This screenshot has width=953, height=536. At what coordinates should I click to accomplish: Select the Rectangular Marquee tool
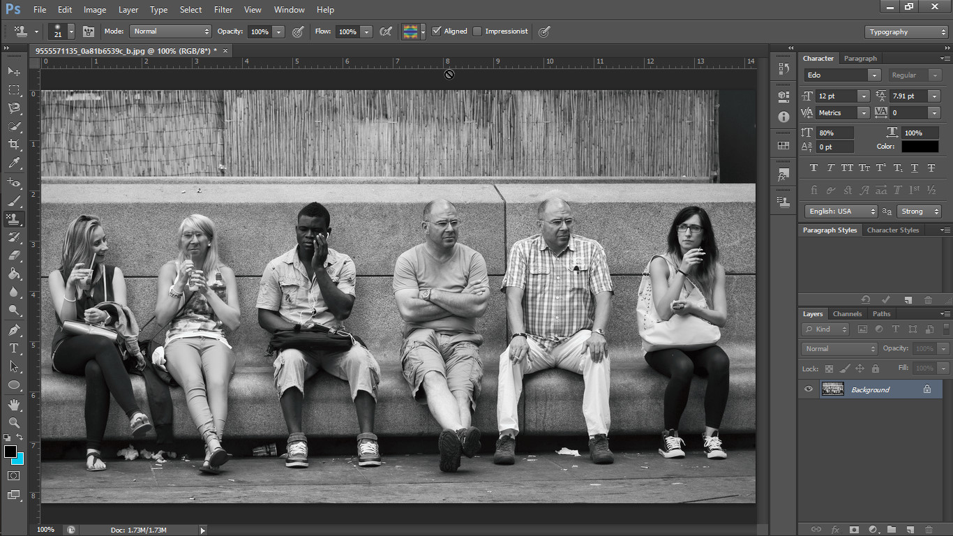(x=14, y=90)
